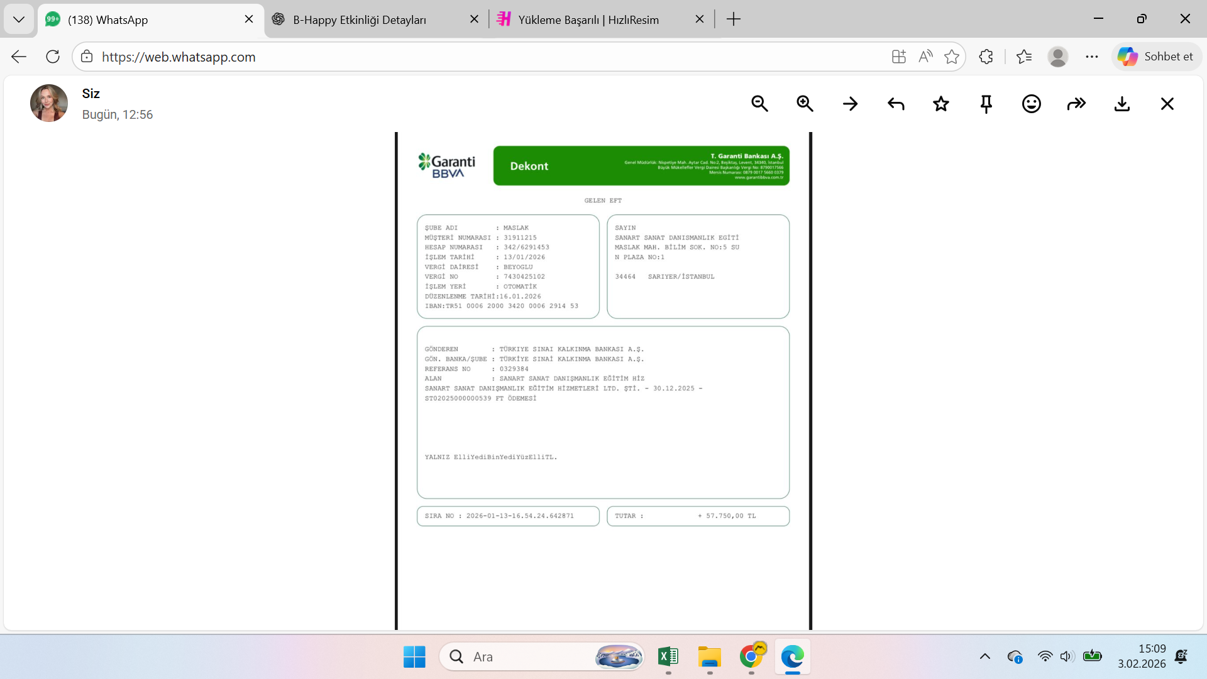Add this page to favorites
The width and height of the screenshot is (1207, 679).
[x=952, y=57]
